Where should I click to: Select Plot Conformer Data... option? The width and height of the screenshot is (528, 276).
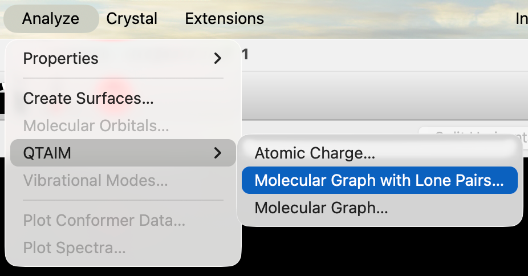pos(104,220)
